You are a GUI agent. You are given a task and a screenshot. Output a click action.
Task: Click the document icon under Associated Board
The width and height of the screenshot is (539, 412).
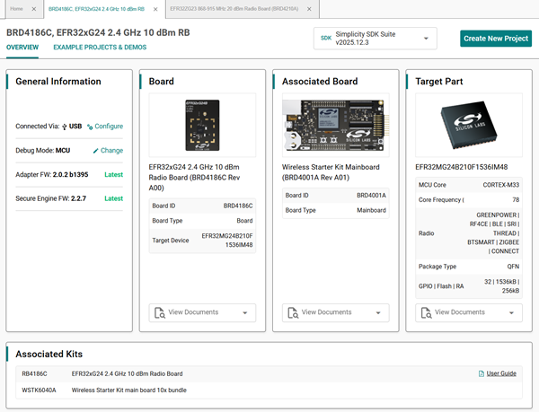click(293, 312)
